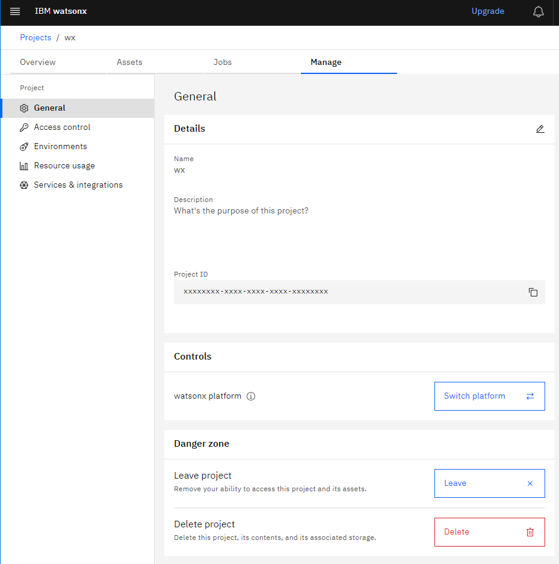559x564 pixels.
Task: Click the notifications bell icon
Action: click(538, 11)
